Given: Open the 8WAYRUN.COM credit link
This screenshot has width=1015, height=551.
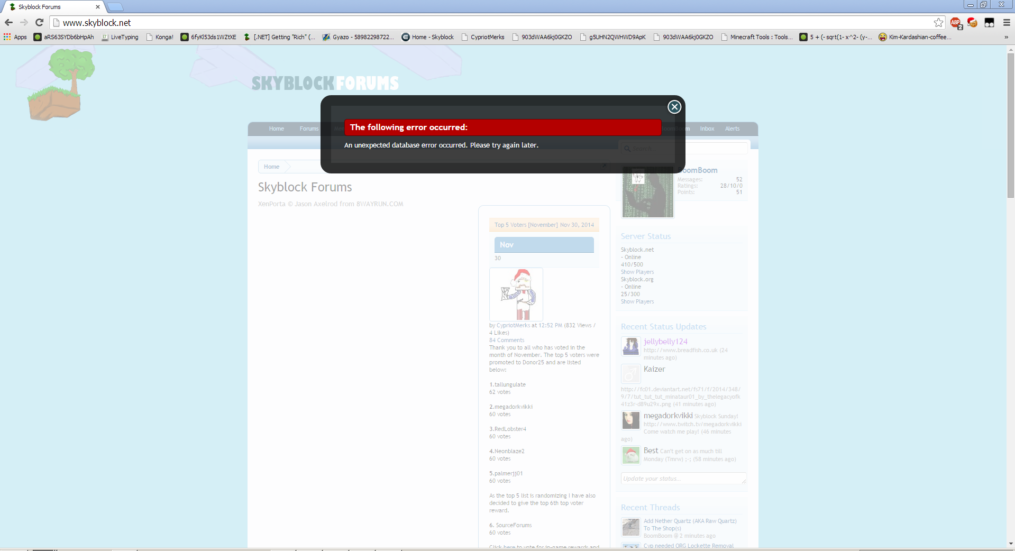Looking at the screenshot, I should [x=380, y=204].
